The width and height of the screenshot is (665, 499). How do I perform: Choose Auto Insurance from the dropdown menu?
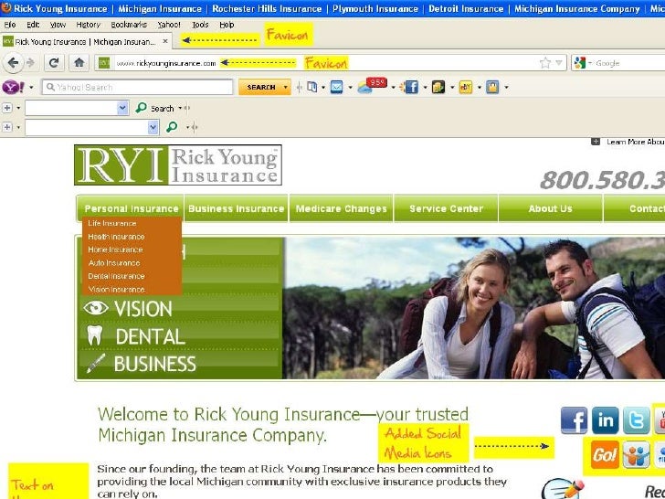[113, 262]
